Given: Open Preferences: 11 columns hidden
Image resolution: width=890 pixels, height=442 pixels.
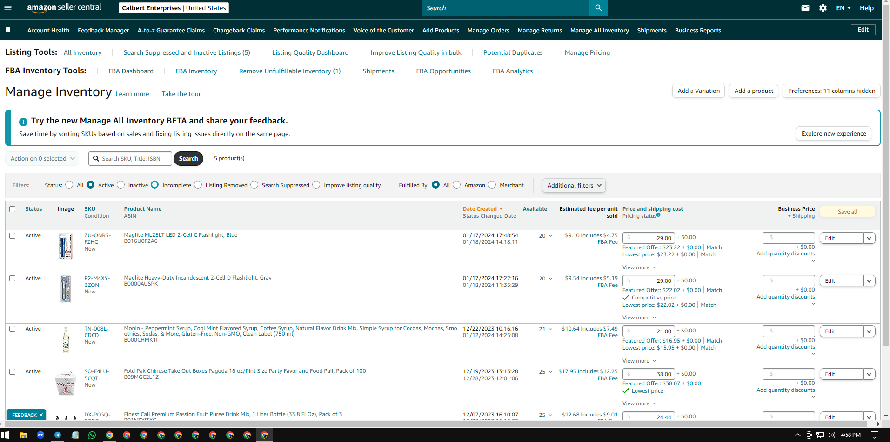Looking at the screenshot, I should pyautogui.click(x=831, y=91).
